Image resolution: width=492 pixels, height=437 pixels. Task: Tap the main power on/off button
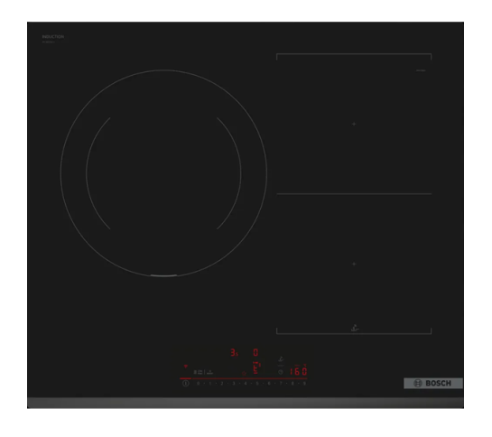pos(186,384)
